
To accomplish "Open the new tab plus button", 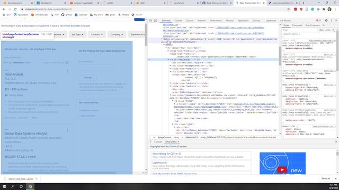I will (x=304, y=3).
